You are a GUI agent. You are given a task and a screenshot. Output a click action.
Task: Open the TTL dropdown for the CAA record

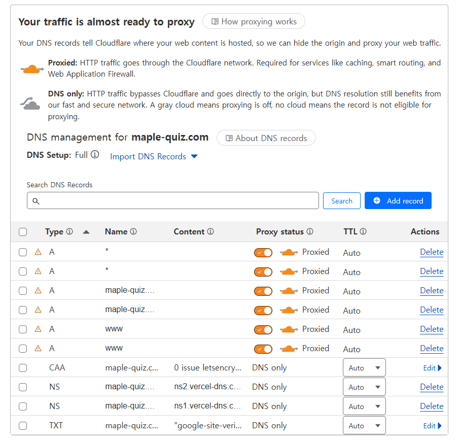364,368
